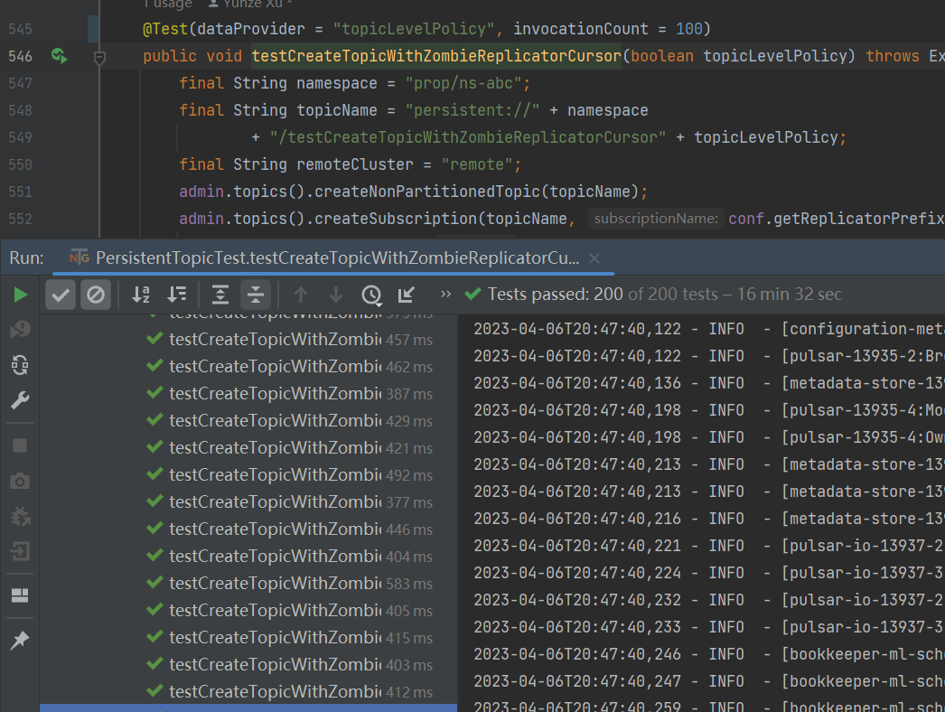945x712 pixels.
Task: Click the coverage gear icon in sidebar
Action: click(20, 516)
